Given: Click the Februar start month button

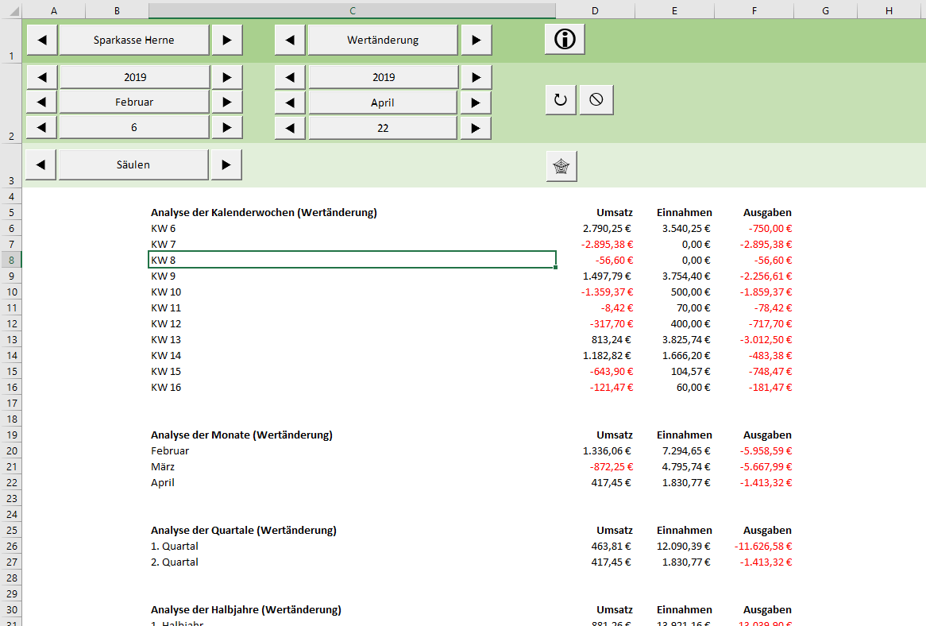Looking at the screenshot, I should pos(134,102).
